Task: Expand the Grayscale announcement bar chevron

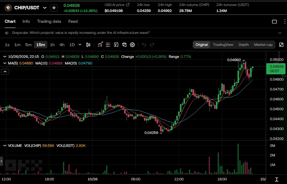Action: tap(280, 33)
